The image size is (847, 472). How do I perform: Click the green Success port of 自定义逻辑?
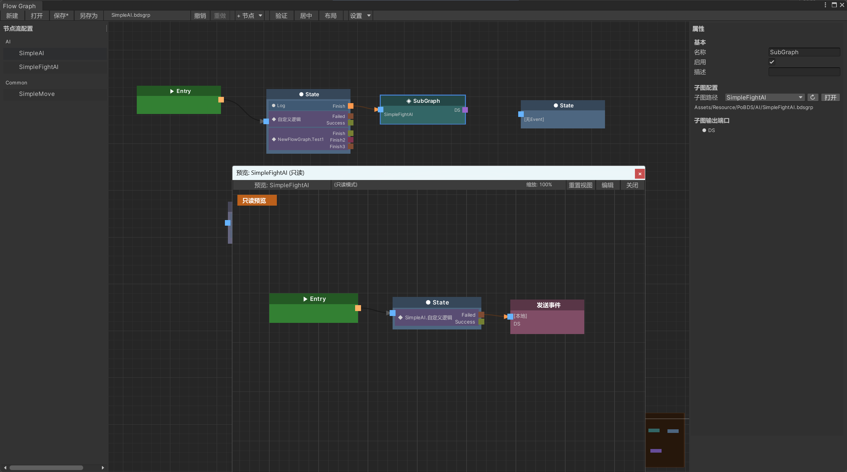pyautogui.click(x=351, y=123)
